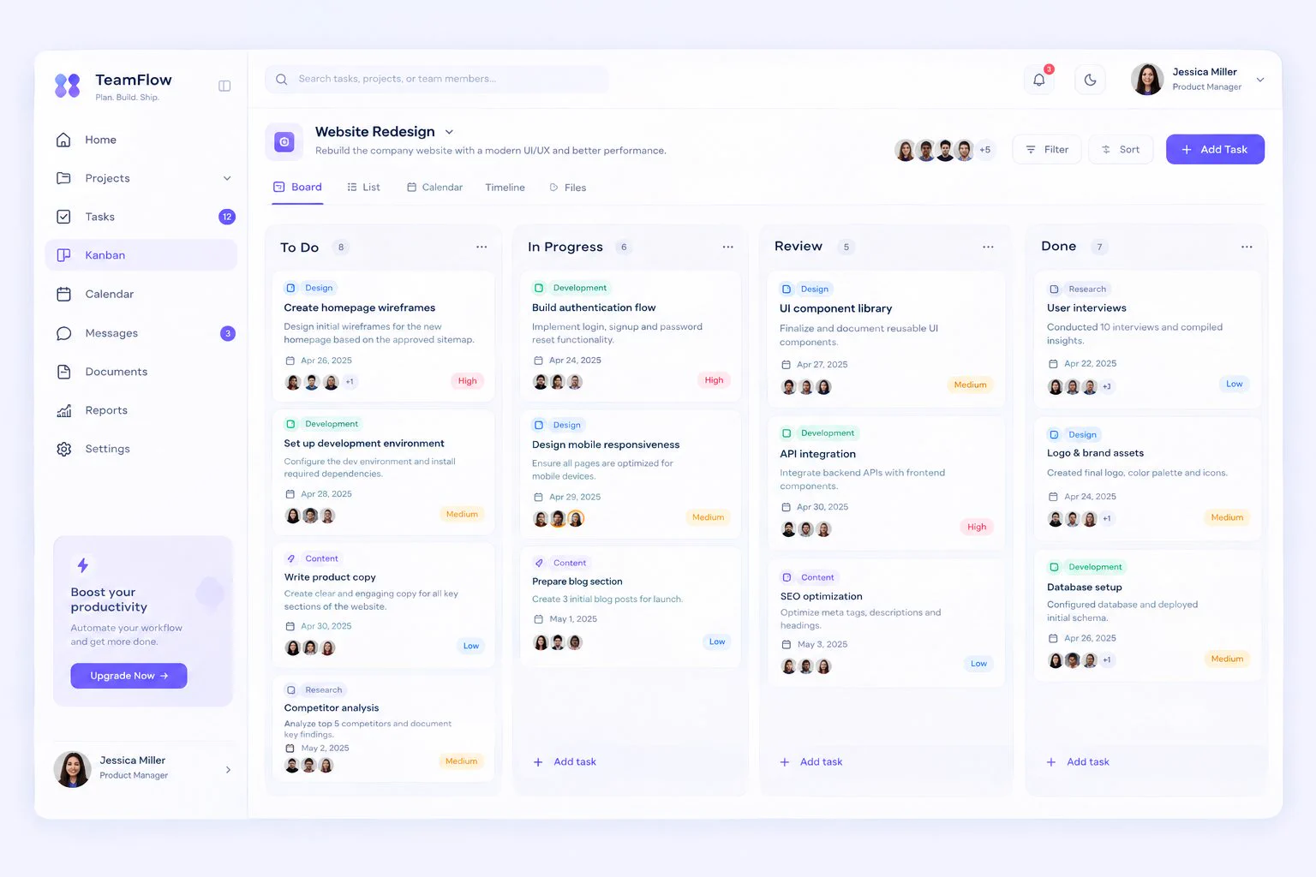Collapse the sidebar using the panel icon
Screen dimensions: 1316x877
click(224, 86)
